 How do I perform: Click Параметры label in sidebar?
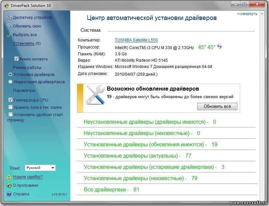[x=24, y=90]
